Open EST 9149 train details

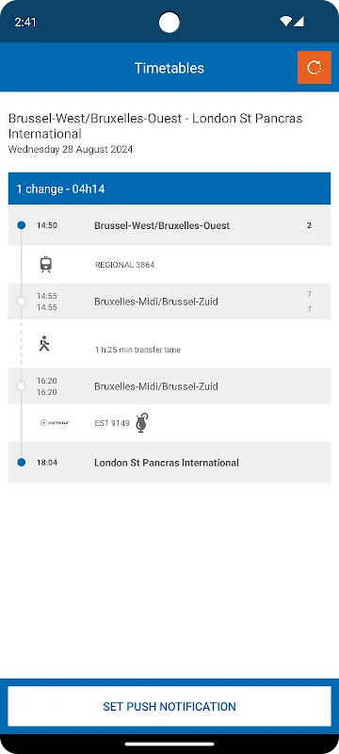112,423
